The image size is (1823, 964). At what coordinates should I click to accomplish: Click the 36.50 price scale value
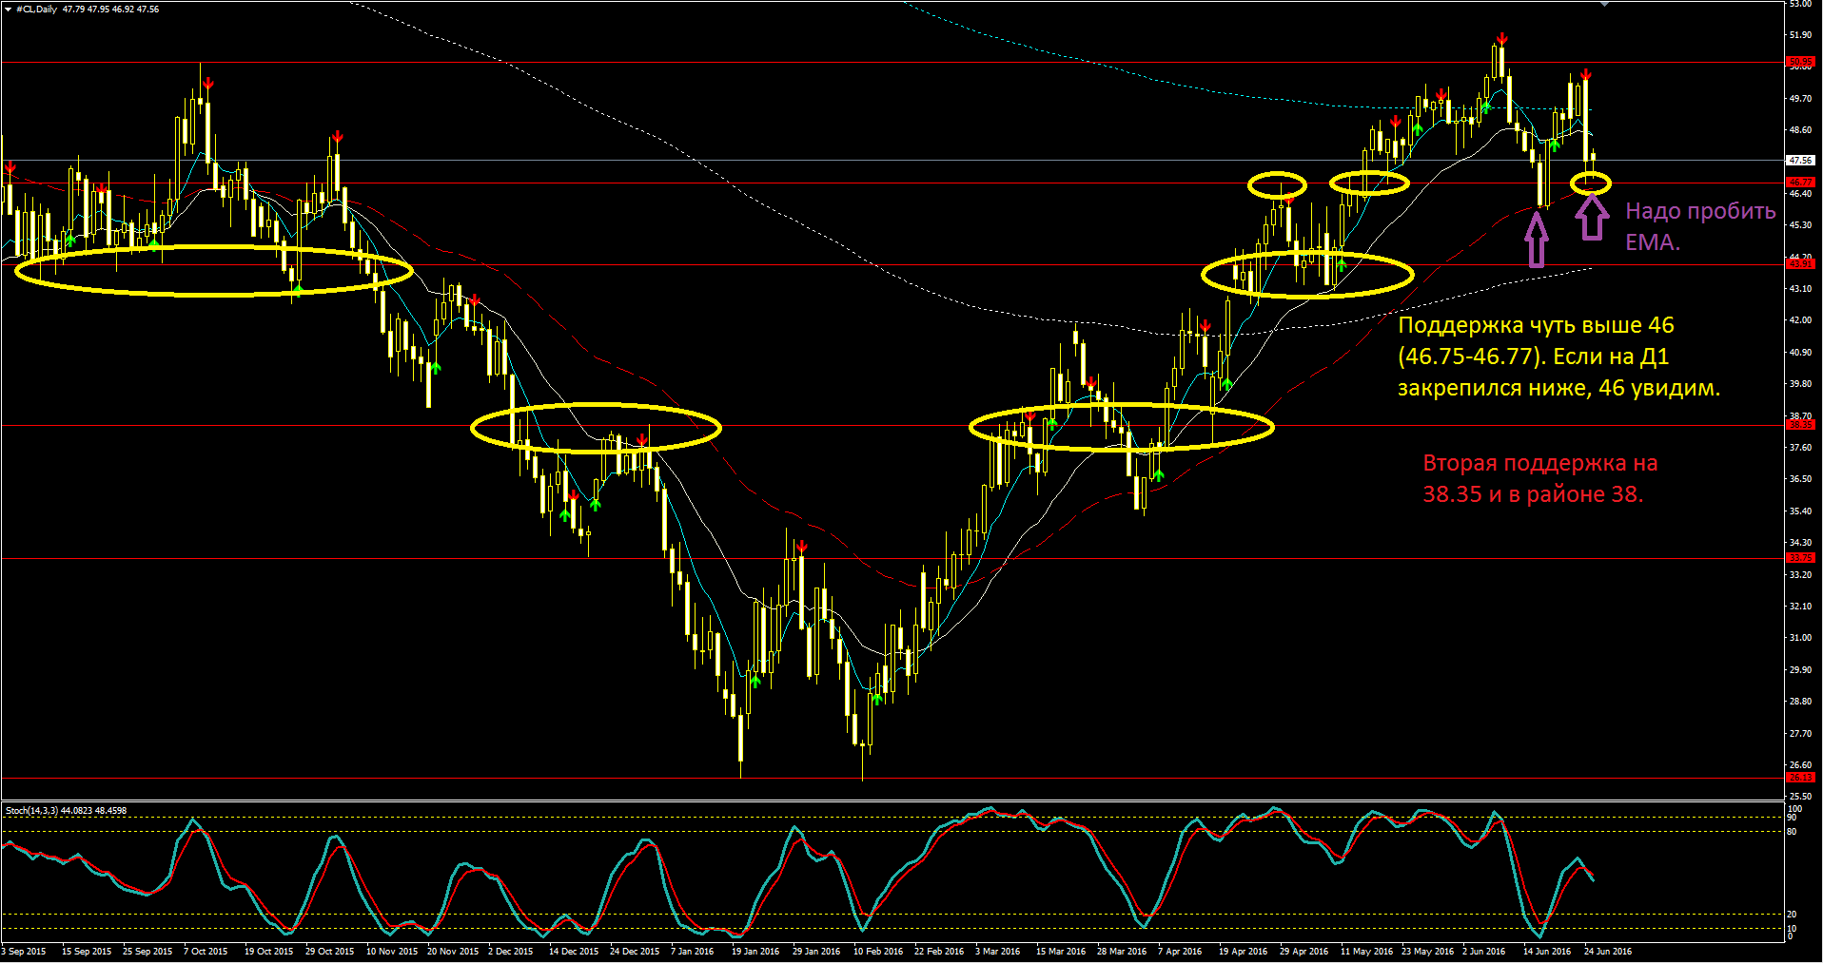click(1800, 479)
